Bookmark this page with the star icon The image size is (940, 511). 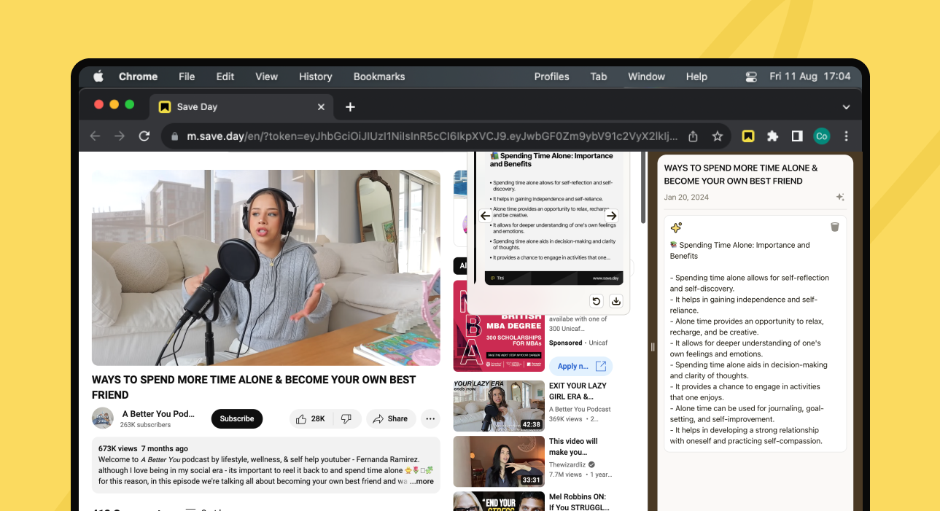pyautogui.click(x=718, y=136)
